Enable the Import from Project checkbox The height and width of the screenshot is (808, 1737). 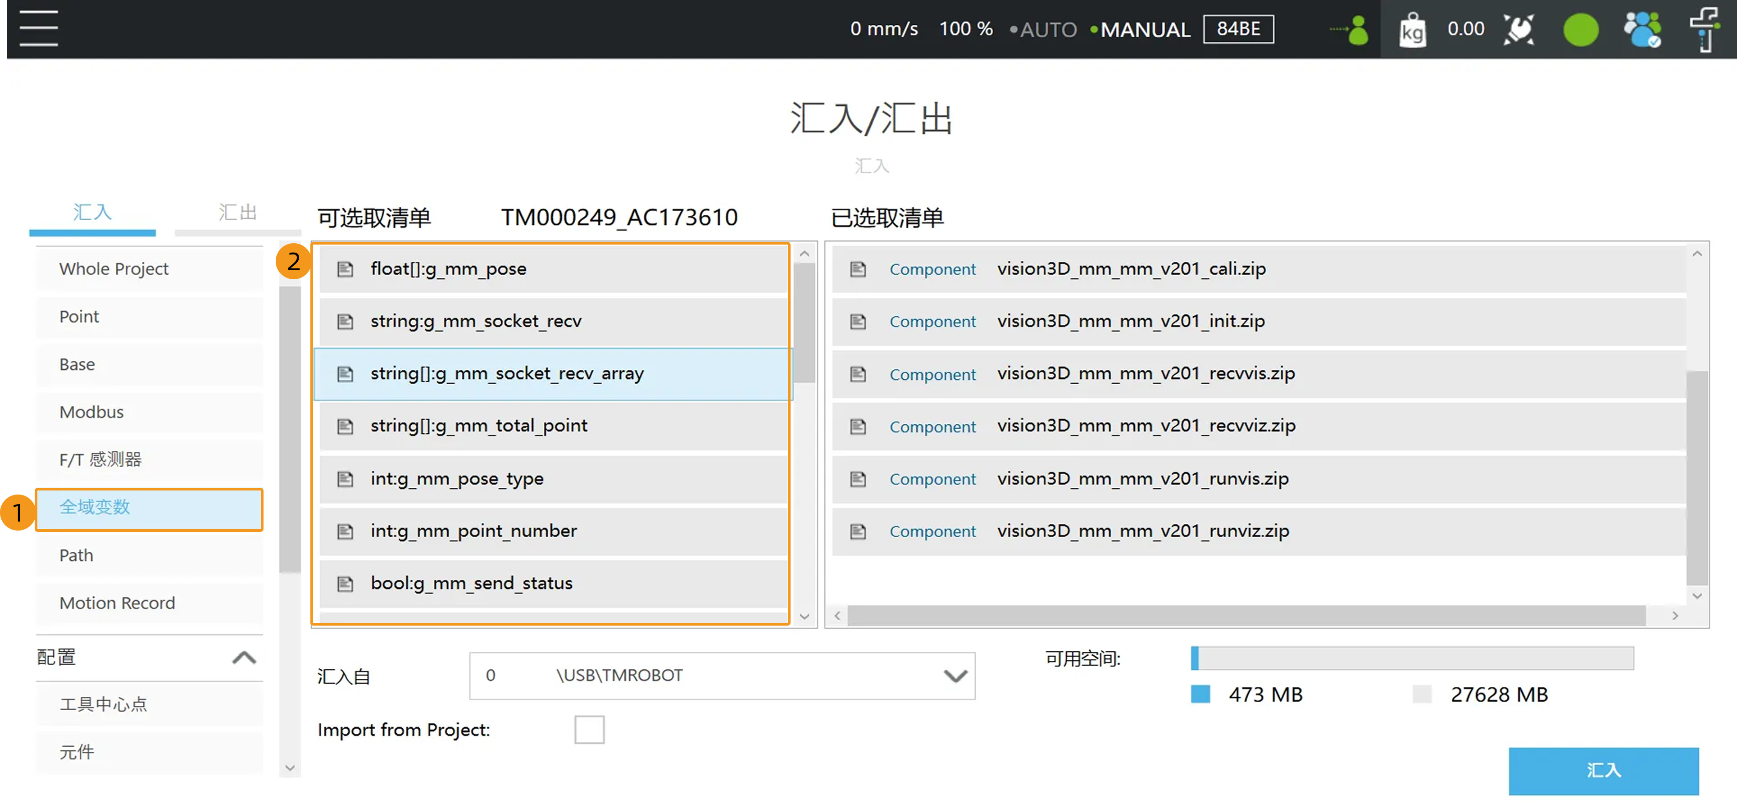[589, 730]
